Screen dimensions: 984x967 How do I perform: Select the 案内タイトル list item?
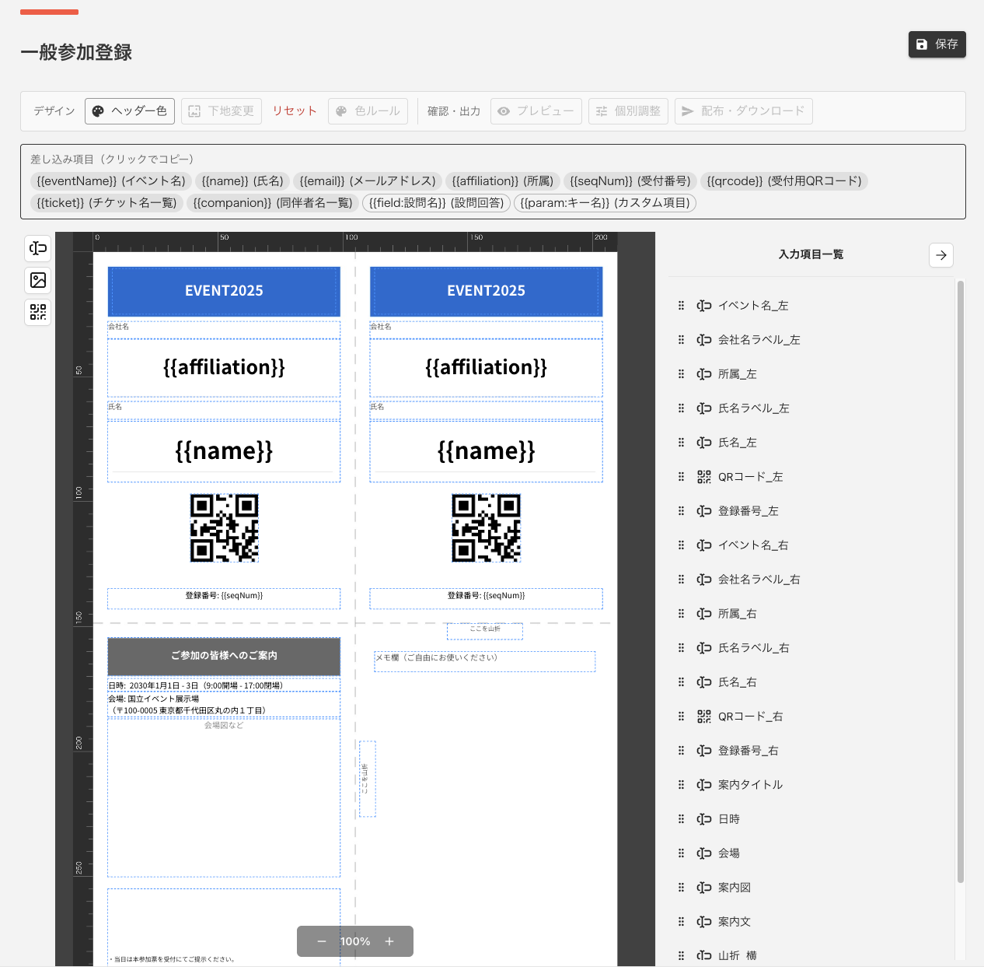[x=750, y=785]
